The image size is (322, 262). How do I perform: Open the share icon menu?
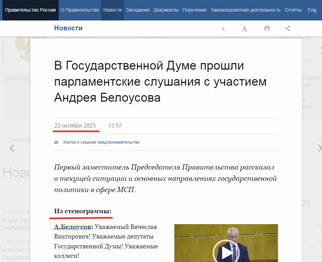tap(288, 28)
